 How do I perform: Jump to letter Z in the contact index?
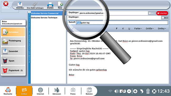(x=29, y=62)
